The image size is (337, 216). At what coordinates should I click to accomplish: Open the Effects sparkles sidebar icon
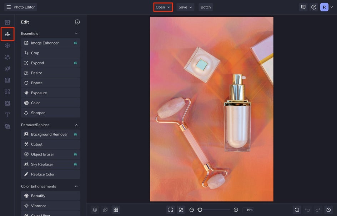tap(7, 57)
